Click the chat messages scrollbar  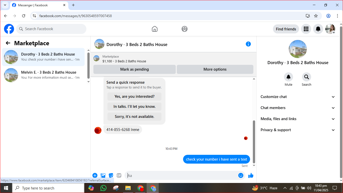254,142
